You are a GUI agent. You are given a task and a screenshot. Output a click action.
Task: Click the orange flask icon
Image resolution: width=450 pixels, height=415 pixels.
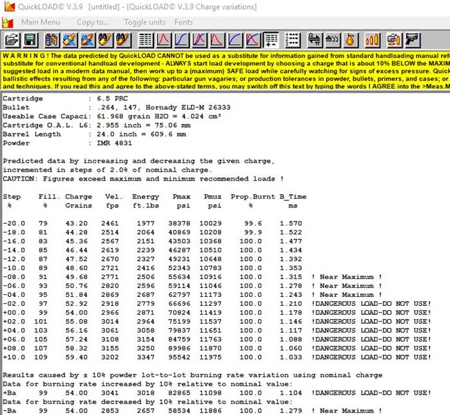coord(350,40)
